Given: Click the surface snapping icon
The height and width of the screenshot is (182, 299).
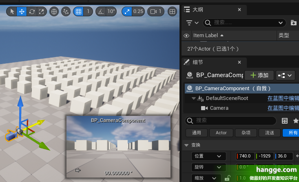Looking at the screenshot, I should pyautogui.click(x=65, y=11).
